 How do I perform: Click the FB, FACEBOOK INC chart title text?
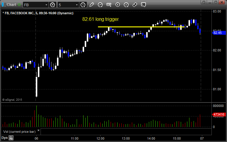(38, 13)
